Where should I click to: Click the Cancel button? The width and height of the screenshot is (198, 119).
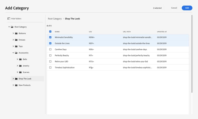(x=174, y=8)
